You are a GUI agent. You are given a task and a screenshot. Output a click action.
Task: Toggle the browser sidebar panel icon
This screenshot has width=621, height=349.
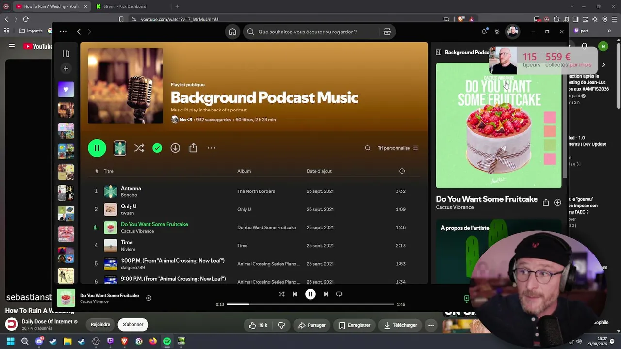click(x=575, y=19)
